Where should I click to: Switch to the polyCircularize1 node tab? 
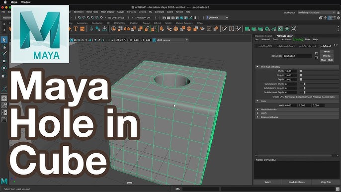coord(308,46)
